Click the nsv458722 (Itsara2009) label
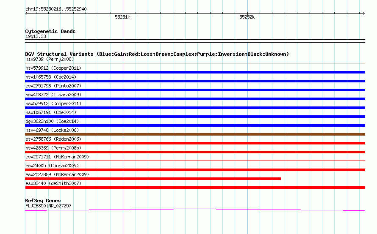 pos(53,95)
